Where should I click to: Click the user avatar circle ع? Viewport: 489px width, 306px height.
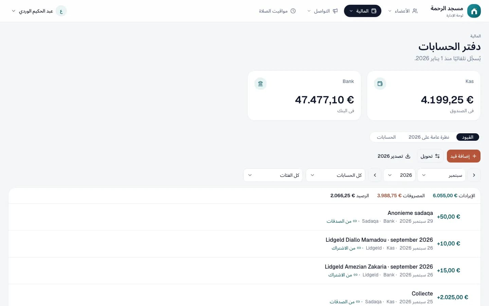(61, 11)
